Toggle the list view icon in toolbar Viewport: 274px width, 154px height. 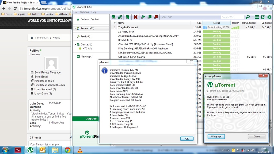(x=257, y=17)
